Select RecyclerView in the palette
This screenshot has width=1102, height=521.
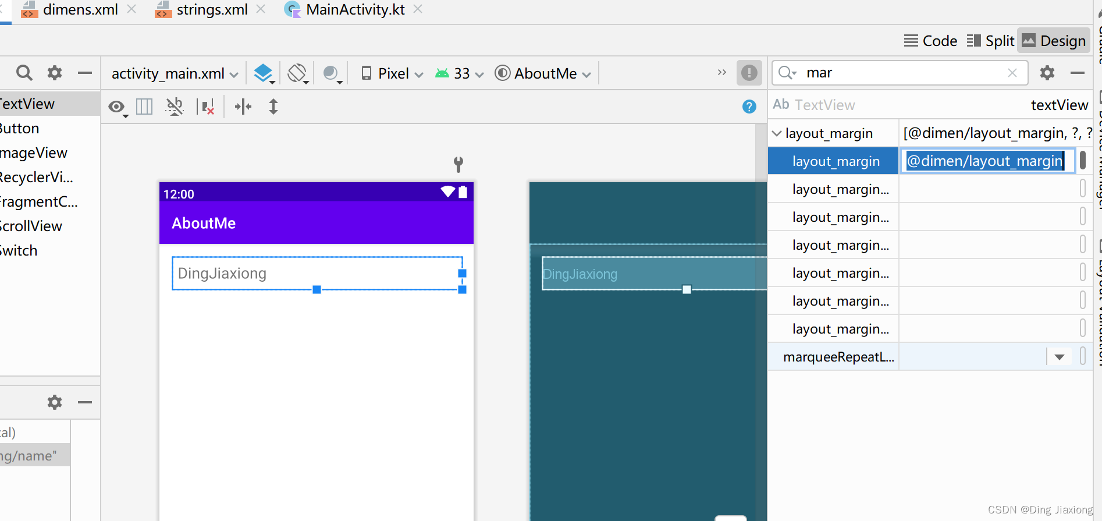pyautogui.click(x=50, y=177)
